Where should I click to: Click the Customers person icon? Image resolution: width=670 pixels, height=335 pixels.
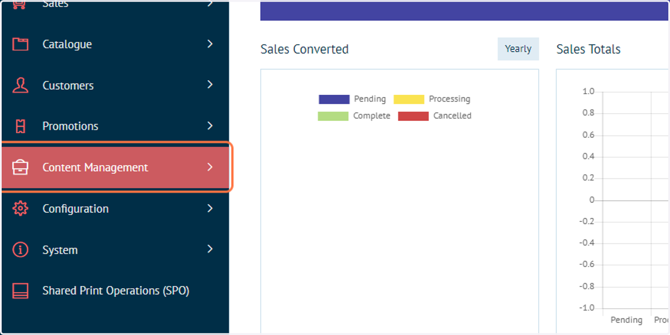pos(21,85)
